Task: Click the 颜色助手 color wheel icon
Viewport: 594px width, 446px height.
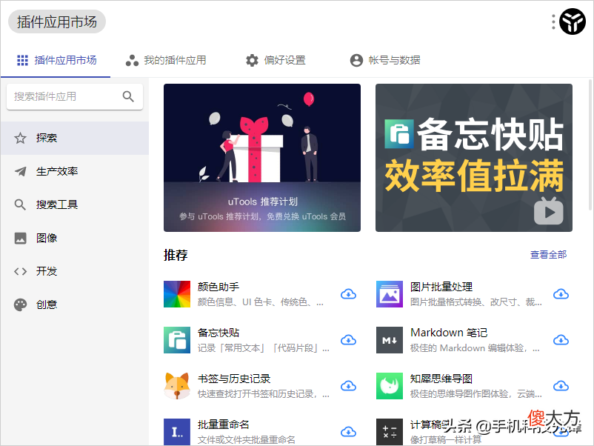Action: [x=177, y=294]
